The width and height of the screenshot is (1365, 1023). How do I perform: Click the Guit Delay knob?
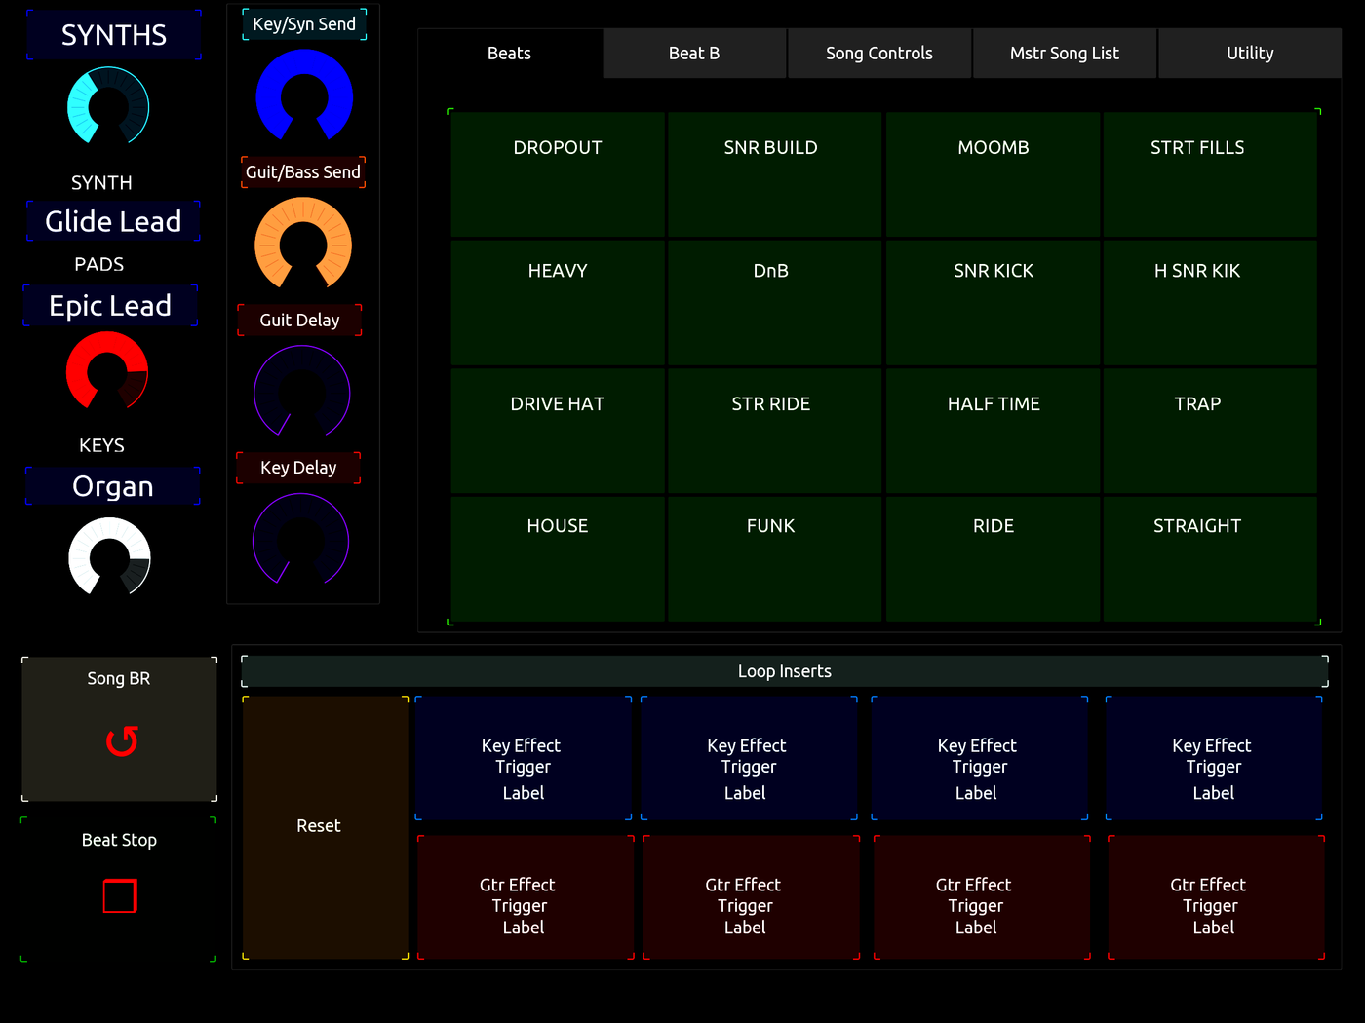[302, 393]
